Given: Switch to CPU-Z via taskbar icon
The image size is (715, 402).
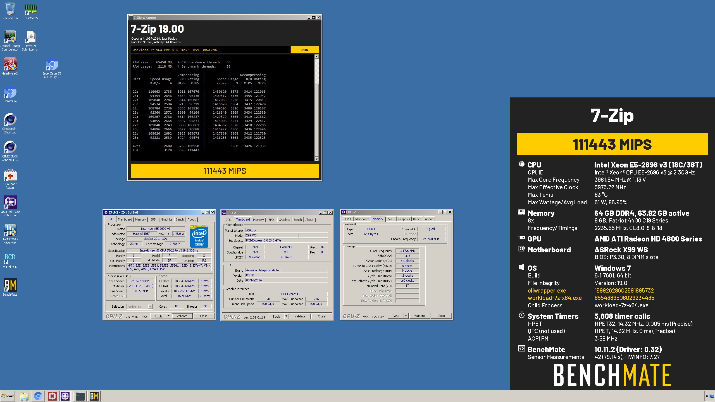Looking at the screenshot, I should [x=65, y=396].
